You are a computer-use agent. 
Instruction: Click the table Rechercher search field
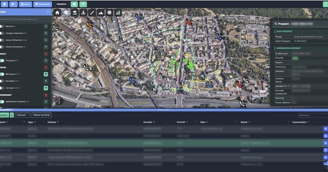pos(313,115)
